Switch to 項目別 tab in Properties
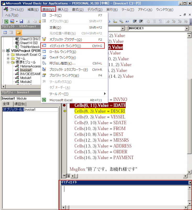The width and height of the screenshot is (192, 210). click(19, 104)
